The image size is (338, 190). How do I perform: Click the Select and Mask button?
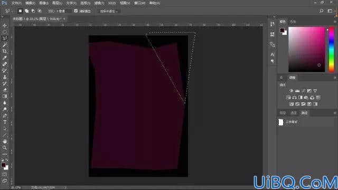(x=109, y=11)
